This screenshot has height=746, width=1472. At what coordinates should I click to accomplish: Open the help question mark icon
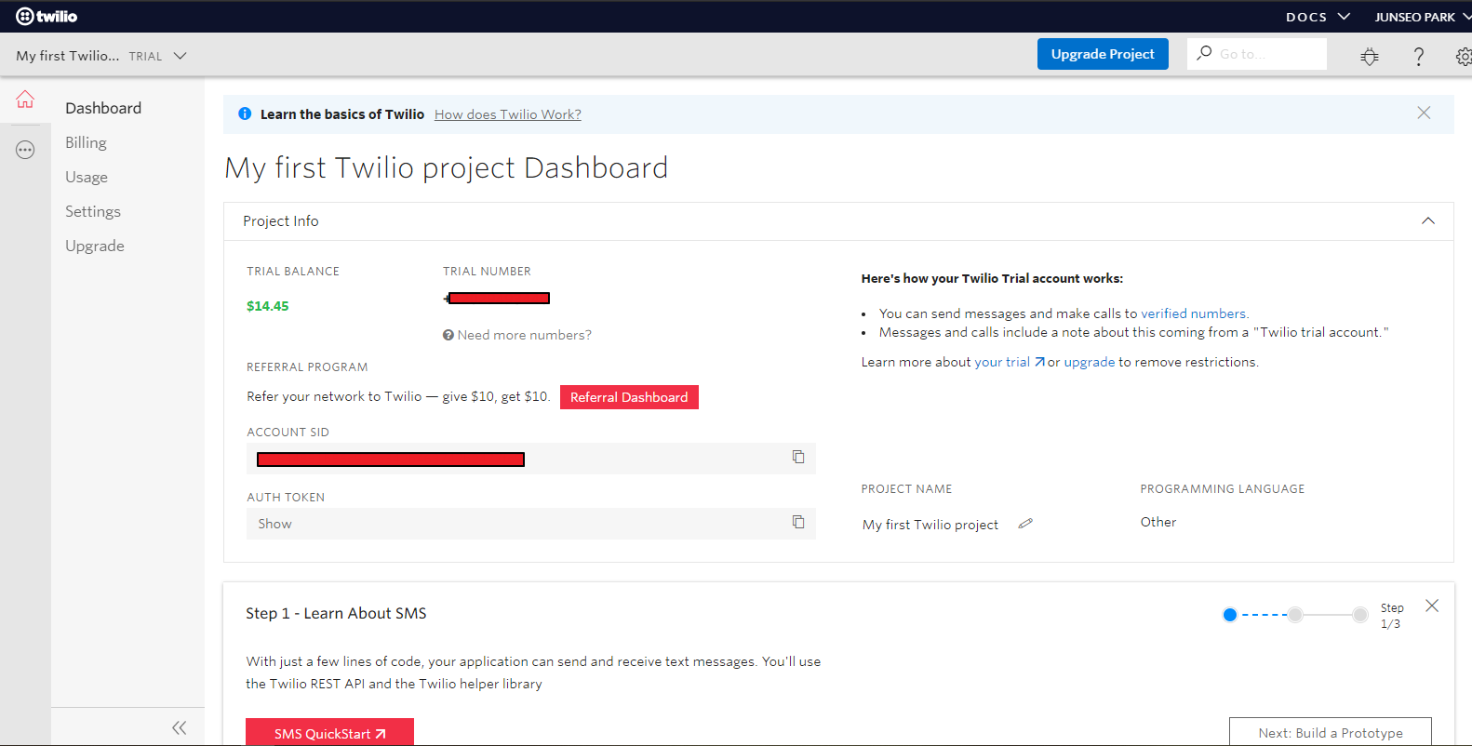pyautogui.click(x=1419, y=56)
